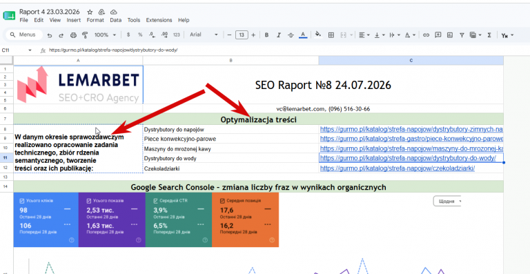This screenshot has height=274, width=530.
Task: Click the Functions sigma icon
Action: pos(489,35)
